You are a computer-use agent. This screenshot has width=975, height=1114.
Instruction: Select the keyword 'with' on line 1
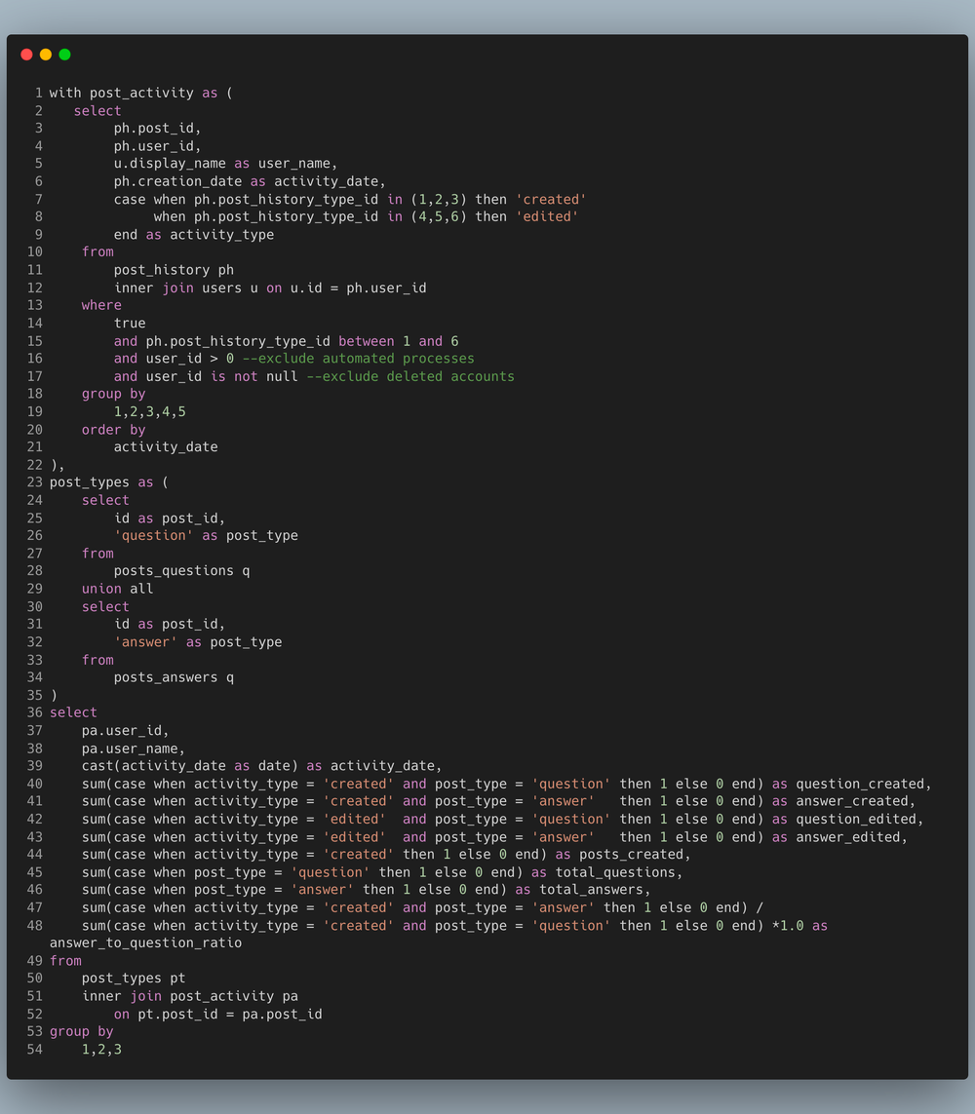pyautogui.click(x=64, y=92)
